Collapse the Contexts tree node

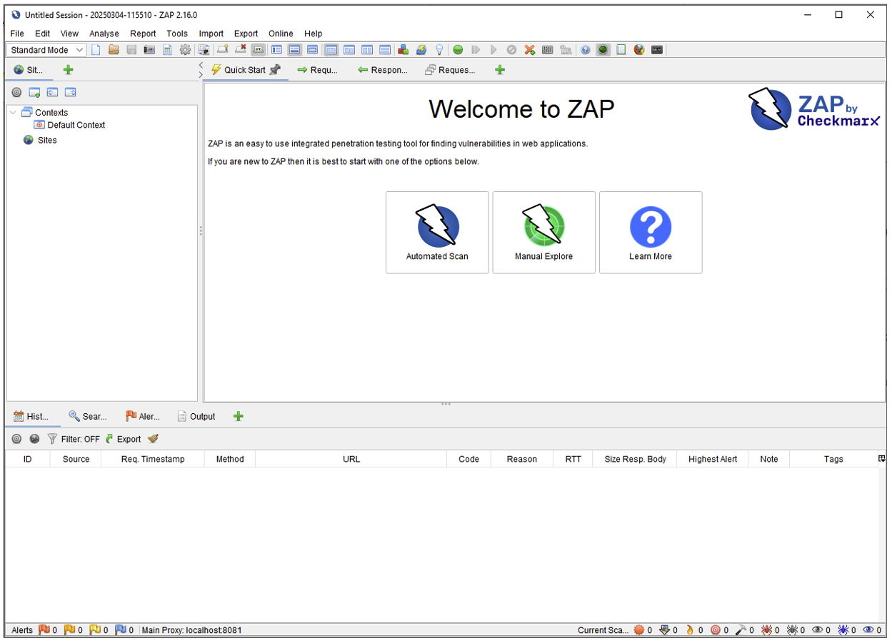tap(13, 112)
